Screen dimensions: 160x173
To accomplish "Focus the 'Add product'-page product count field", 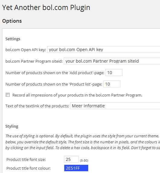I will pos(114,73).
